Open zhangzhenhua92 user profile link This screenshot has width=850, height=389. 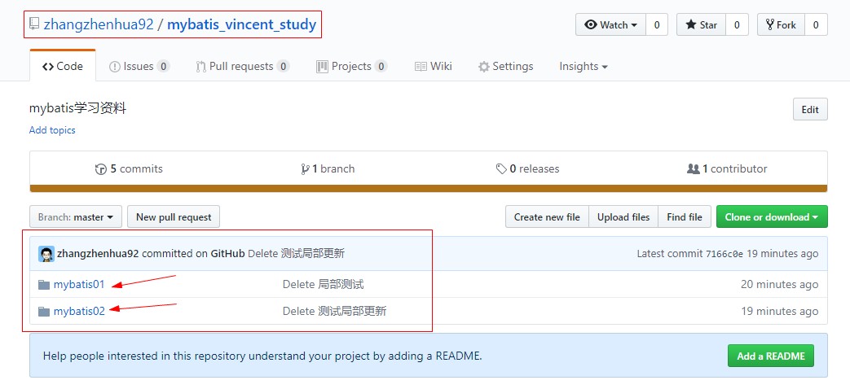click(x=99, y=24)
